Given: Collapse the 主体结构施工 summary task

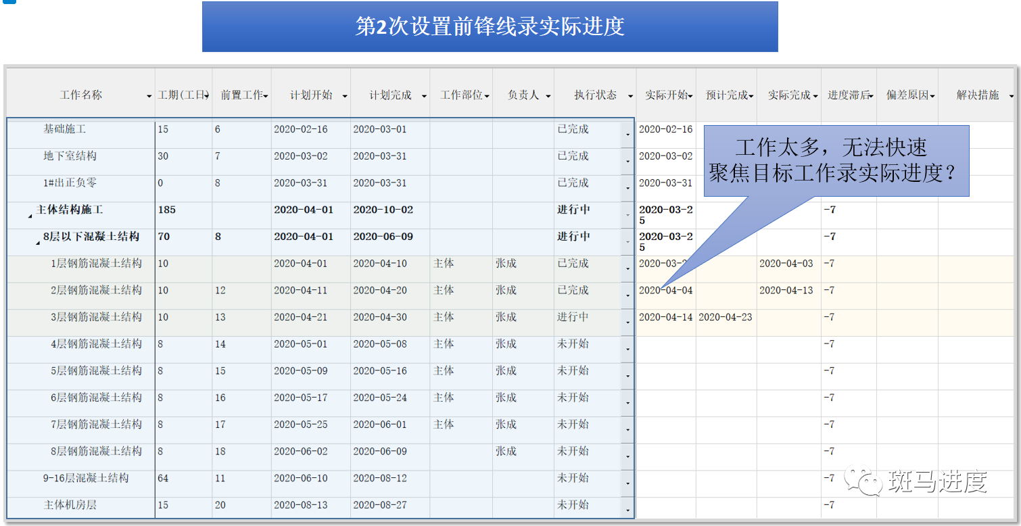Looking at the screenshot, I should (x=30, y=216).
